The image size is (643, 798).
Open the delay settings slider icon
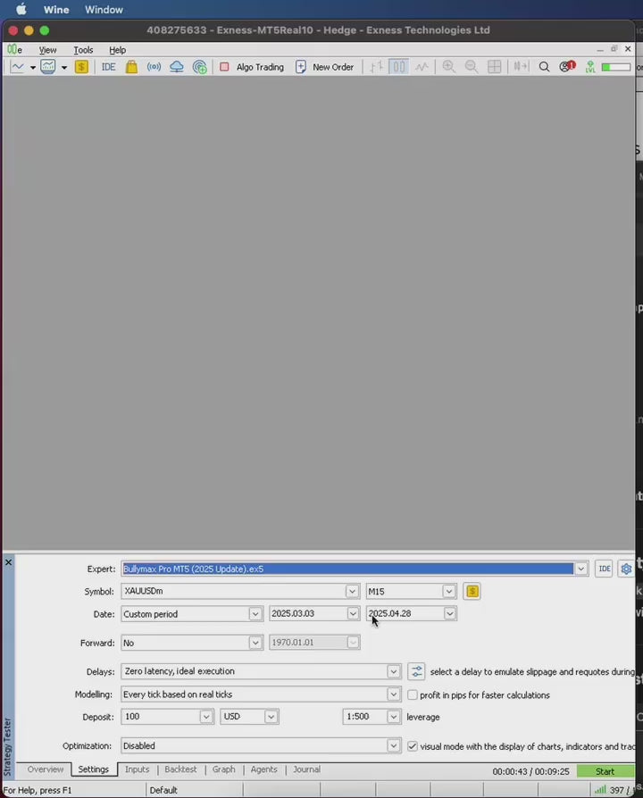click(x=416, y=671)
